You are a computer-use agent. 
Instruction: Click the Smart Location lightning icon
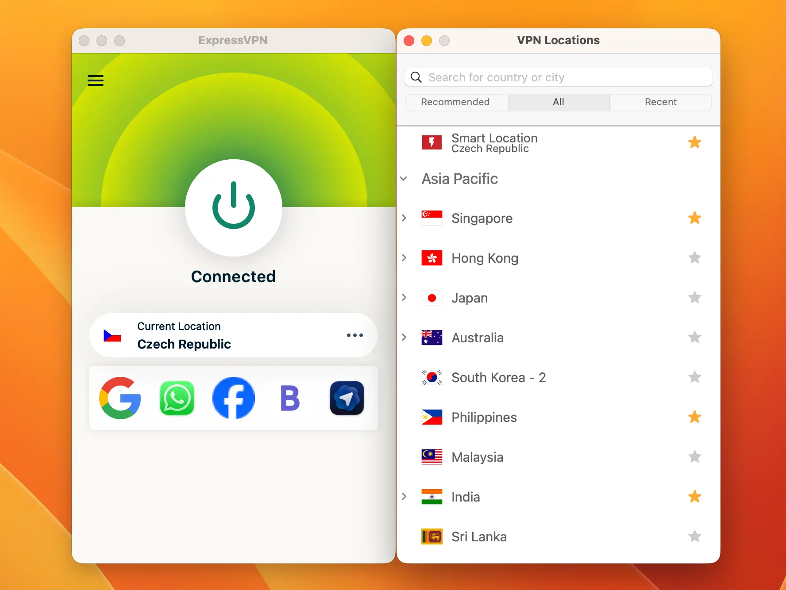(432, 142)
